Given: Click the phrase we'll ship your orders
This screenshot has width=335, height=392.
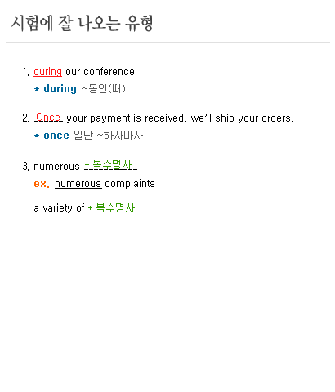Looking at the screenshot, I should pyautogui.click(x=242, y=118).
